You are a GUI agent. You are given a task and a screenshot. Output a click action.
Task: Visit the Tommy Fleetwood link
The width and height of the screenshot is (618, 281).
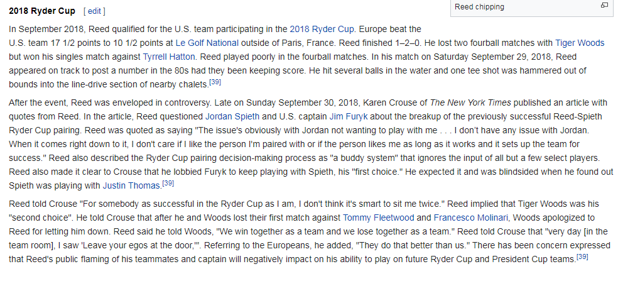pos(378,218)
